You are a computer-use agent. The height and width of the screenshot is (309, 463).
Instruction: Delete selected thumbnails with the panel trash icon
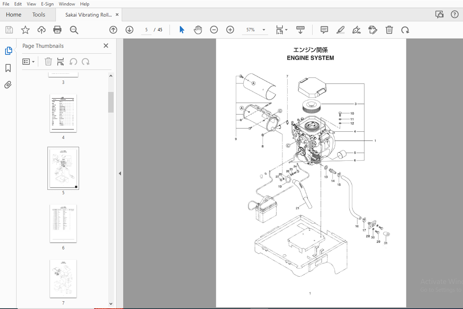tap(48, 61)
